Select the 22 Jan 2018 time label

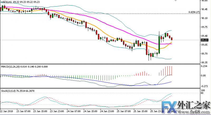[6, 111]
